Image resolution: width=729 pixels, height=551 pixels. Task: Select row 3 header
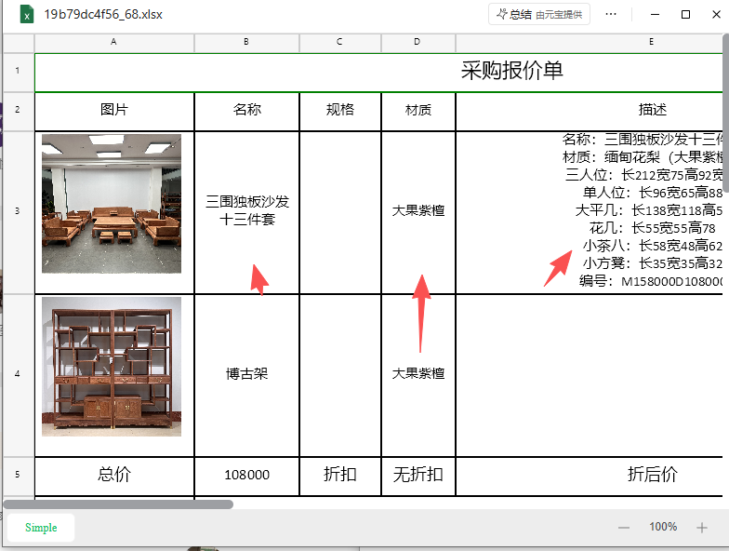tap(18, 211)
